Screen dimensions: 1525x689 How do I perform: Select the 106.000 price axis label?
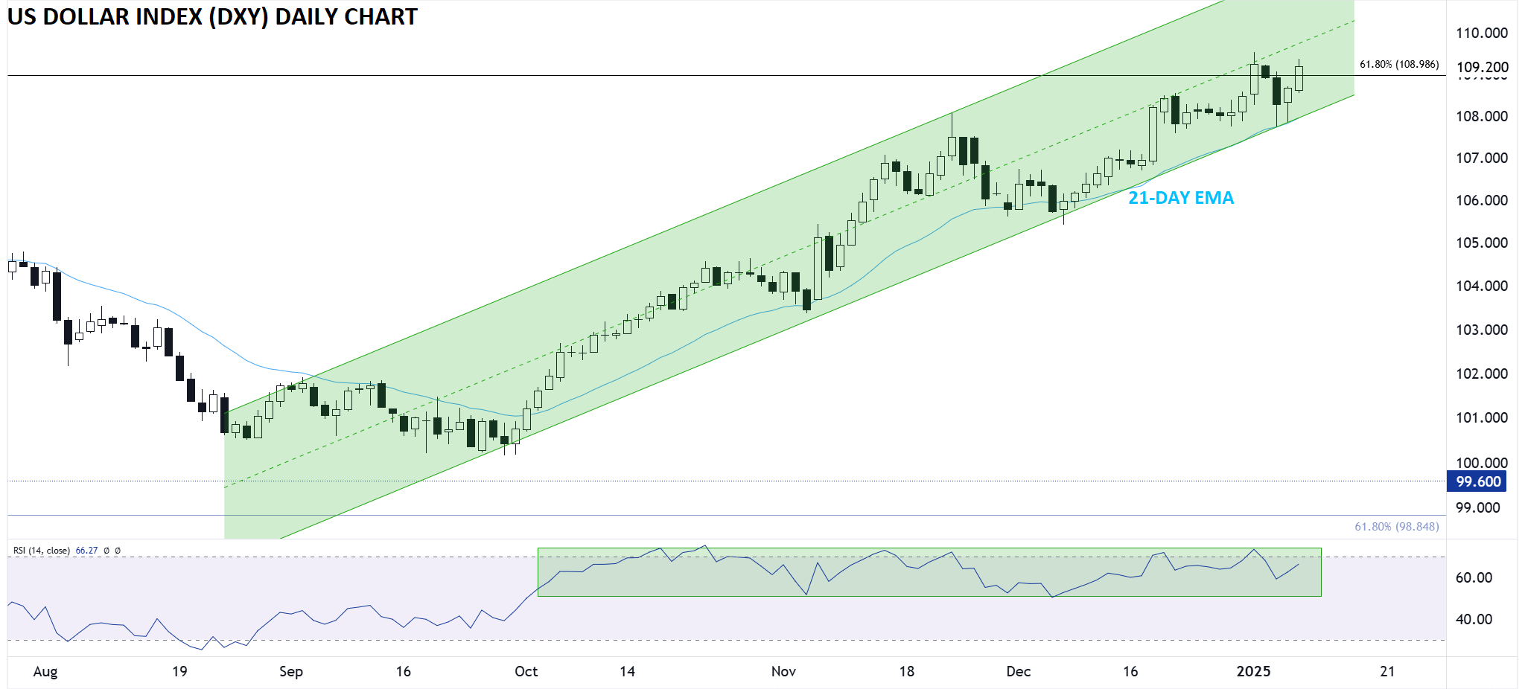[x=1482, y=200]
